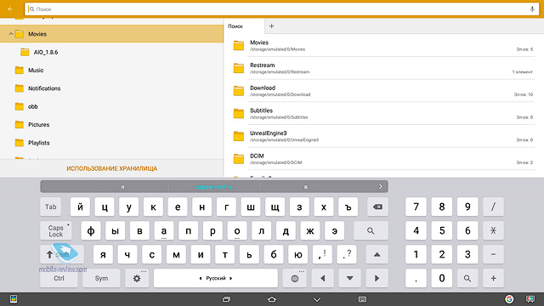Tap search key beside letter э
Viewport: 544px width, 306px height.
coord(371,230)
